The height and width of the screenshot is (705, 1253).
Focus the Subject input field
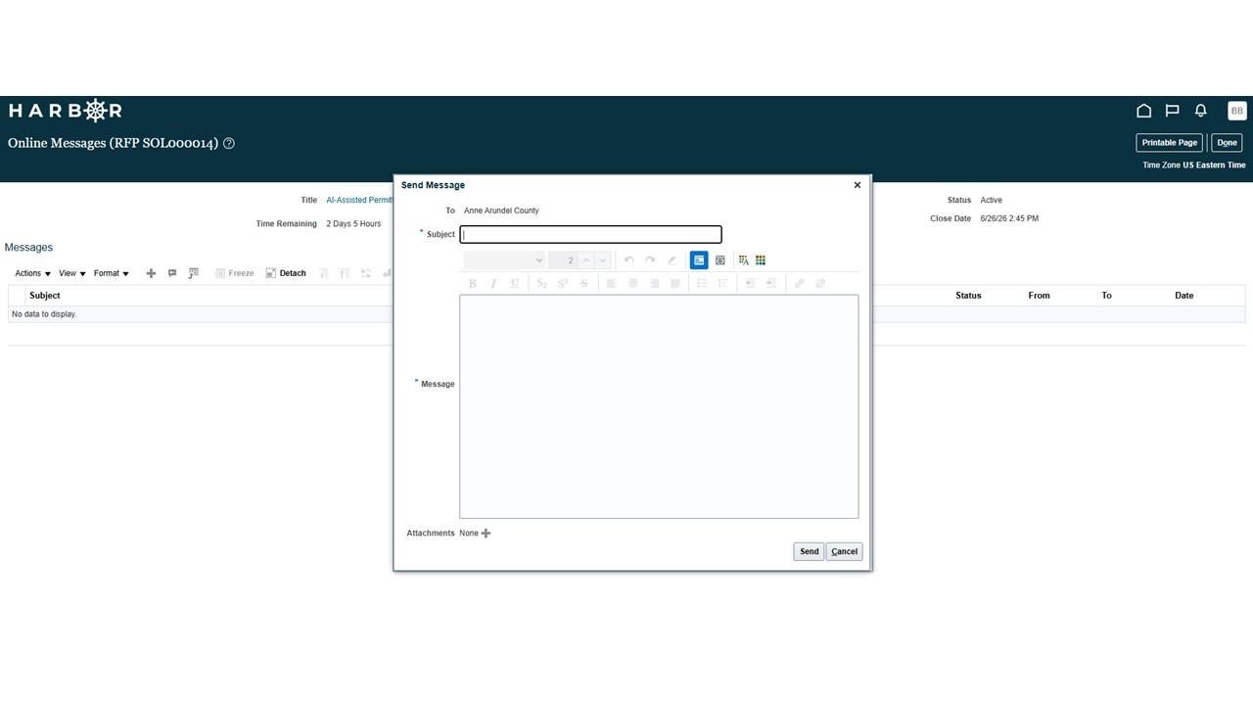(591, 234)
